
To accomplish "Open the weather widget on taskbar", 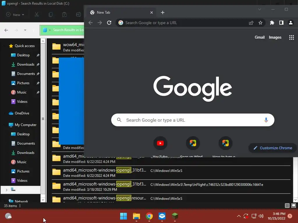I will [x=8, y=216].
